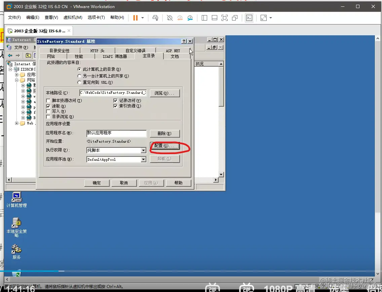Enter full screen mode icon
This screenshot has width=382, height=292.
coord(225,18)
